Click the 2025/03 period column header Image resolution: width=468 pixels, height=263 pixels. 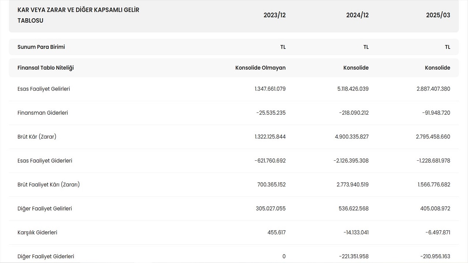coord(438,15)
